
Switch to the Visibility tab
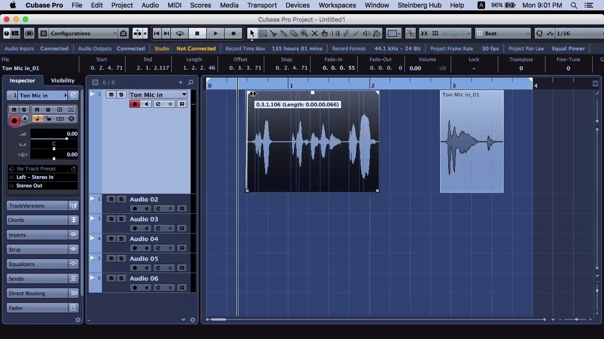[63, 81]
